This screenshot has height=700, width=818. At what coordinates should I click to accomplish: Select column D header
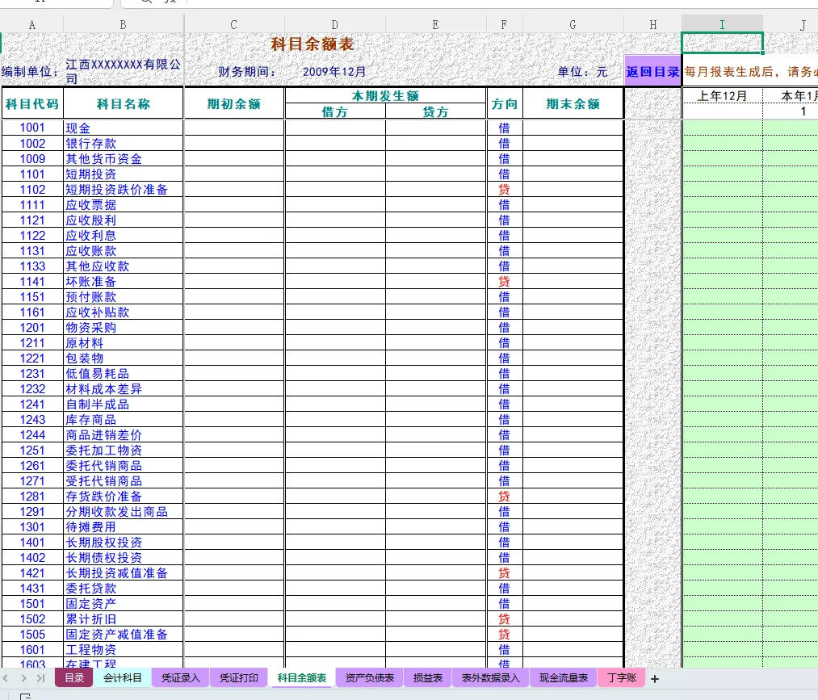[334, 24]
